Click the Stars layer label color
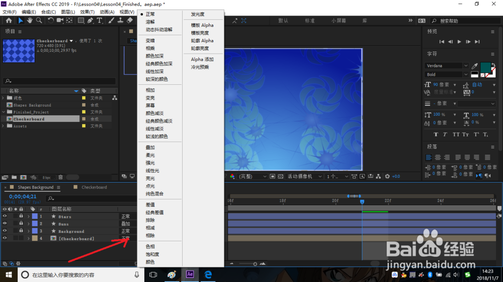503x282 pixels. [35, 216]
